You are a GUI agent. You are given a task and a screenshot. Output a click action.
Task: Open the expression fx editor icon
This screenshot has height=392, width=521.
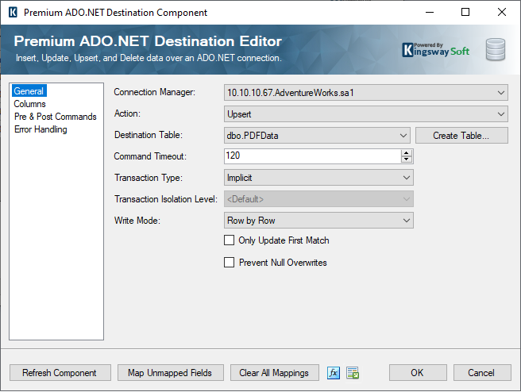pyautogui.click(x=334, y=373)
